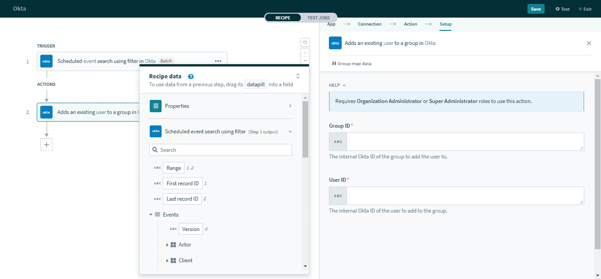Switch to the TEST JOBS tab

point(319,18)
